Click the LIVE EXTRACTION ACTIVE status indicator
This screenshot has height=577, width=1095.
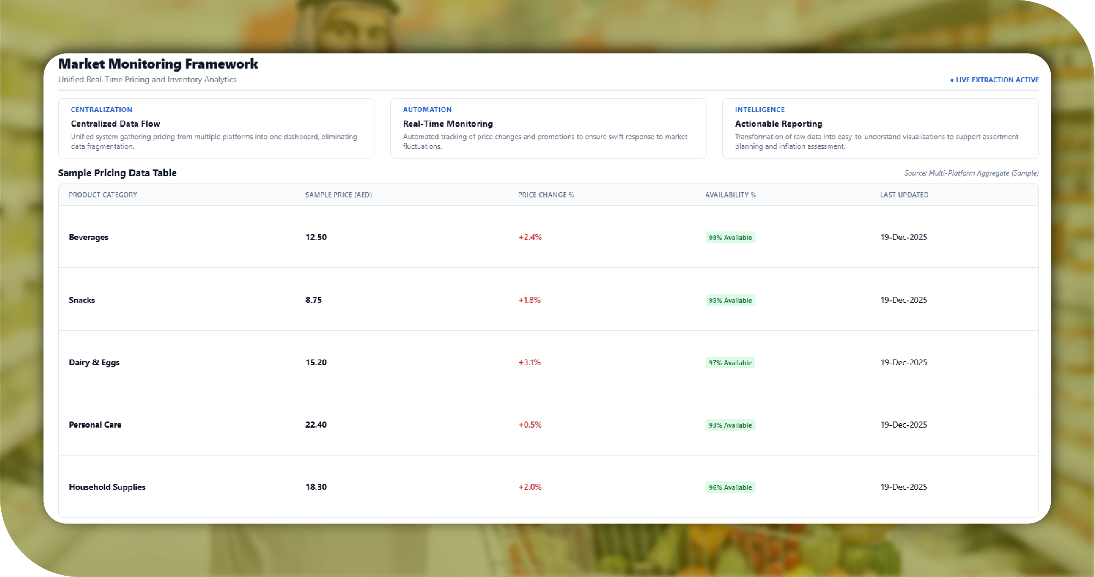995,80
